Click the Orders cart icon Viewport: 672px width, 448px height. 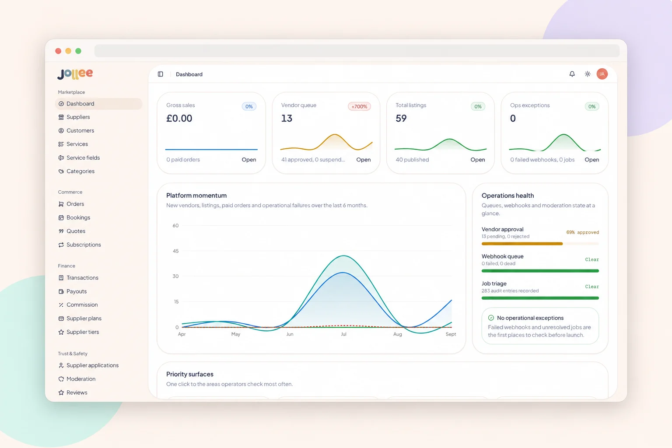coord(61,204)
